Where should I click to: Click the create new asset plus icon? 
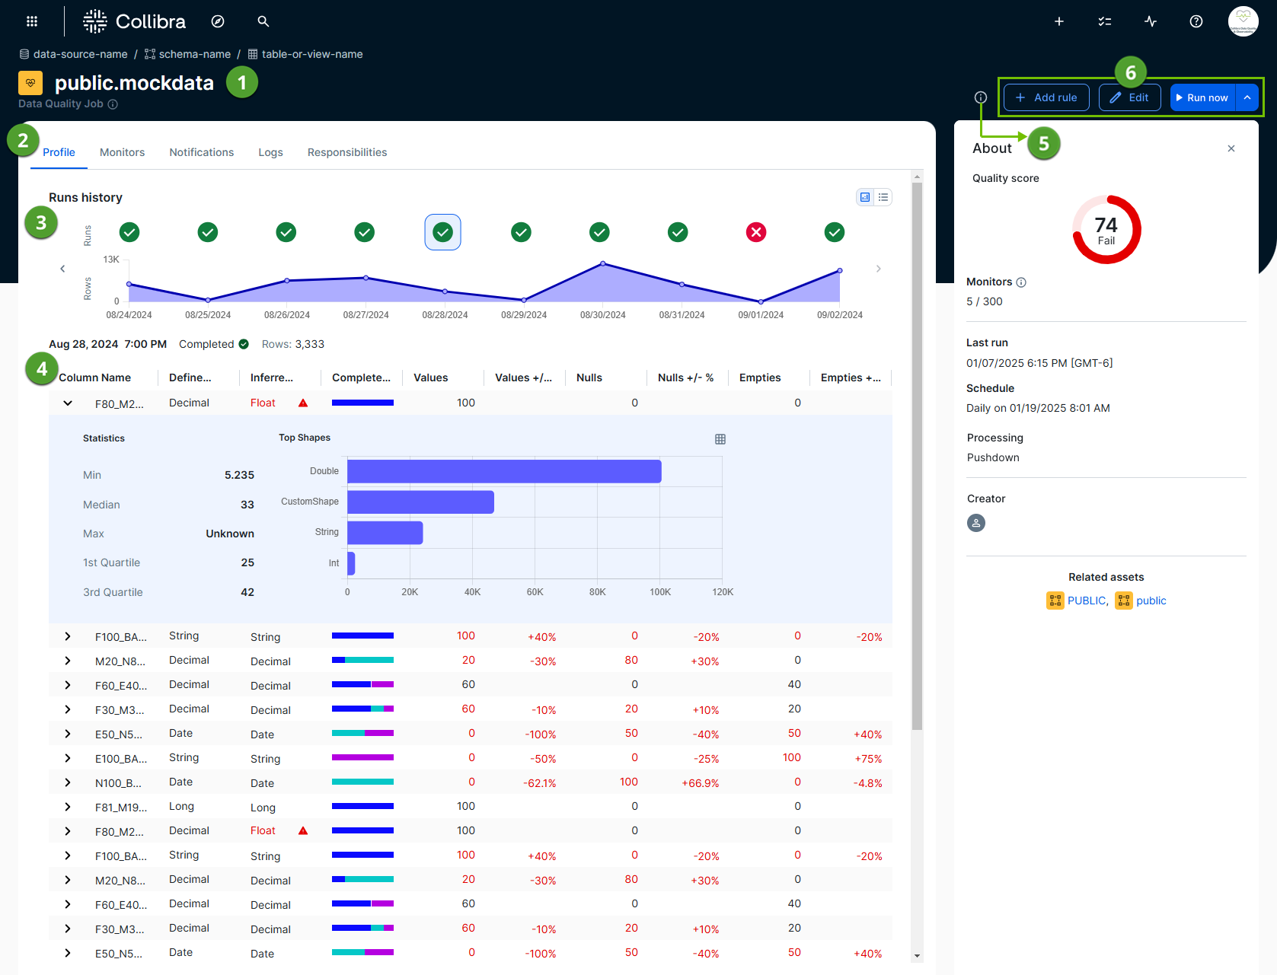pos(1058,21)
